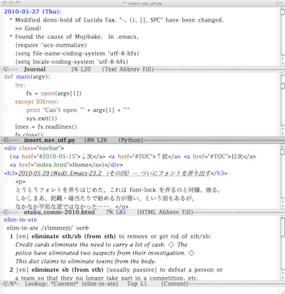Click the '>> Good!' line

click(x=28, y=28)
